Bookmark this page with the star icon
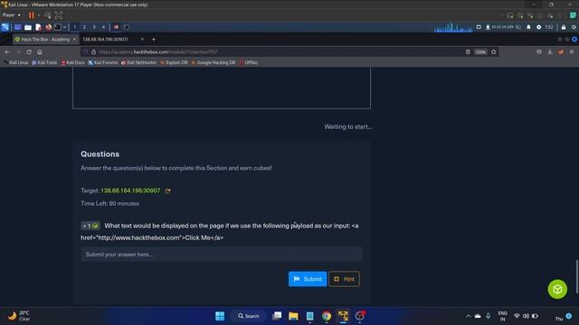 494,52
